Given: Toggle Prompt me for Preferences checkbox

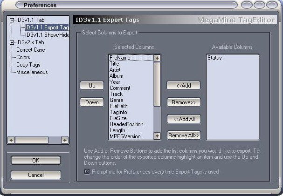Looking at the screenshot, I should click(x=87, y=171).
